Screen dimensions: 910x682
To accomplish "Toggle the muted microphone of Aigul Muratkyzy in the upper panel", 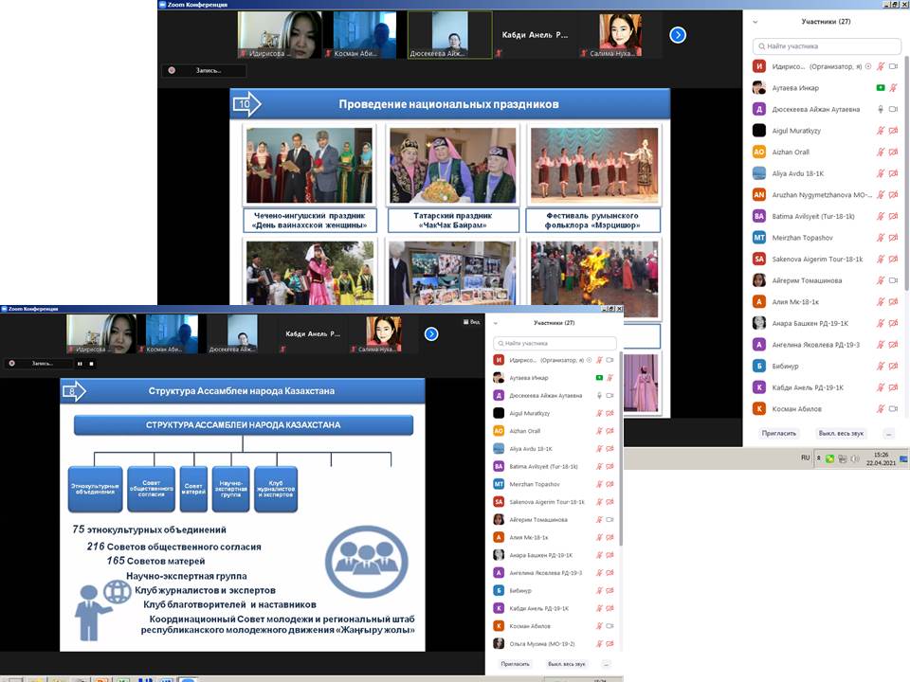I will click(x=881, y=131).
